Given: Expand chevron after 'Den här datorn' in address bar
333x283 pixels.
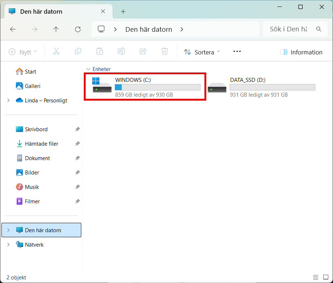Looking at the screenshot, I should pos(182,29).
